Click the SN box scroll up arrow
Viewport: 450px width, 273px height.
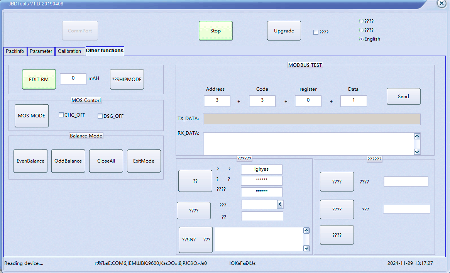[x=306, y=231]
